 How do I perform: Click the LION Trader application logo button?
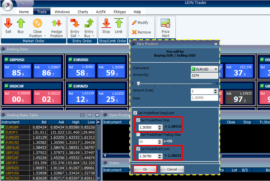pos(7,5)
